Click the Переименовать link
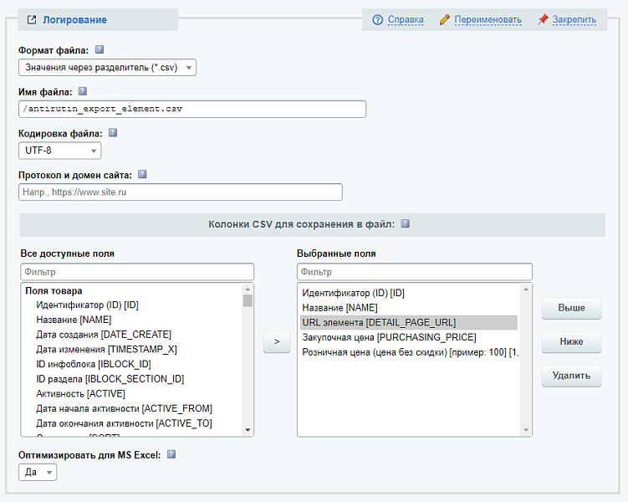 click(x=488, y=19)
